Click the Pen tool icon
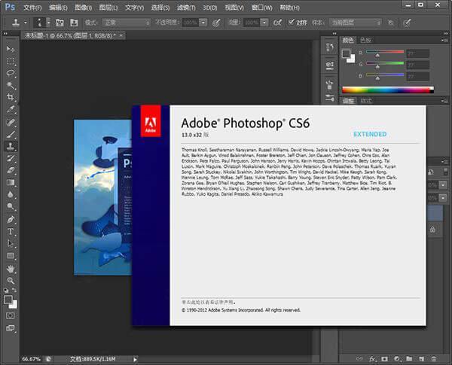This screenshot has width=452, height=365. [11, 219]
